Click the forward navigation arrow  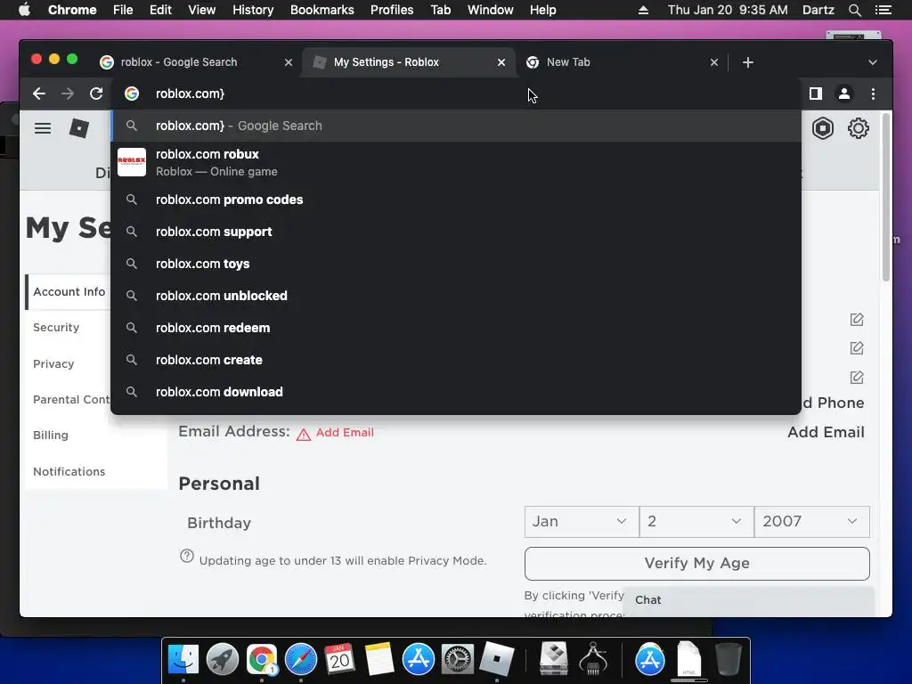pos(68,94)
